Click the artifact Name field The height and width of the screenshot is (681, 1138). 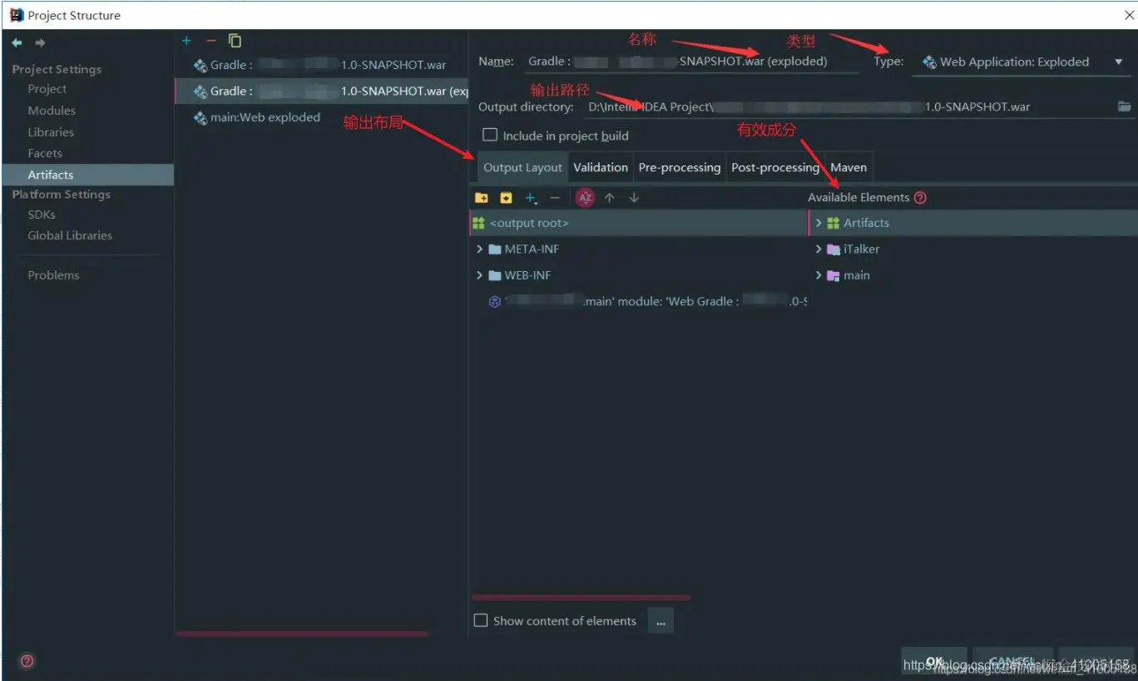click(x=691, y=62)
